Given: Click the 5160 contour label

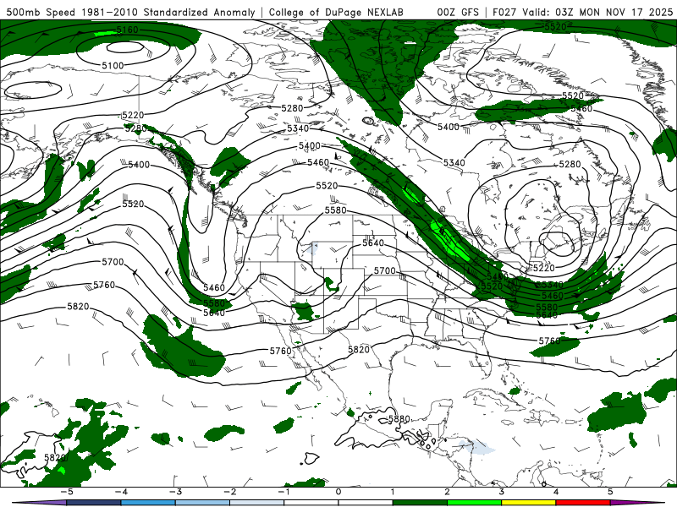Looking at the screenshot, I should coord(128,30).
